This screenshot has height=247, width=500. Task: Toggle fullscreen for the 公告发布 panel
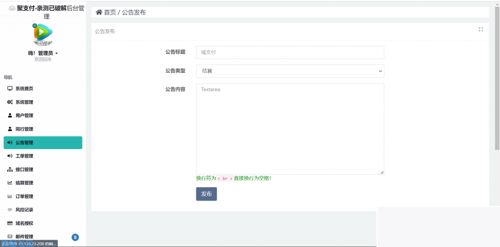480,29
